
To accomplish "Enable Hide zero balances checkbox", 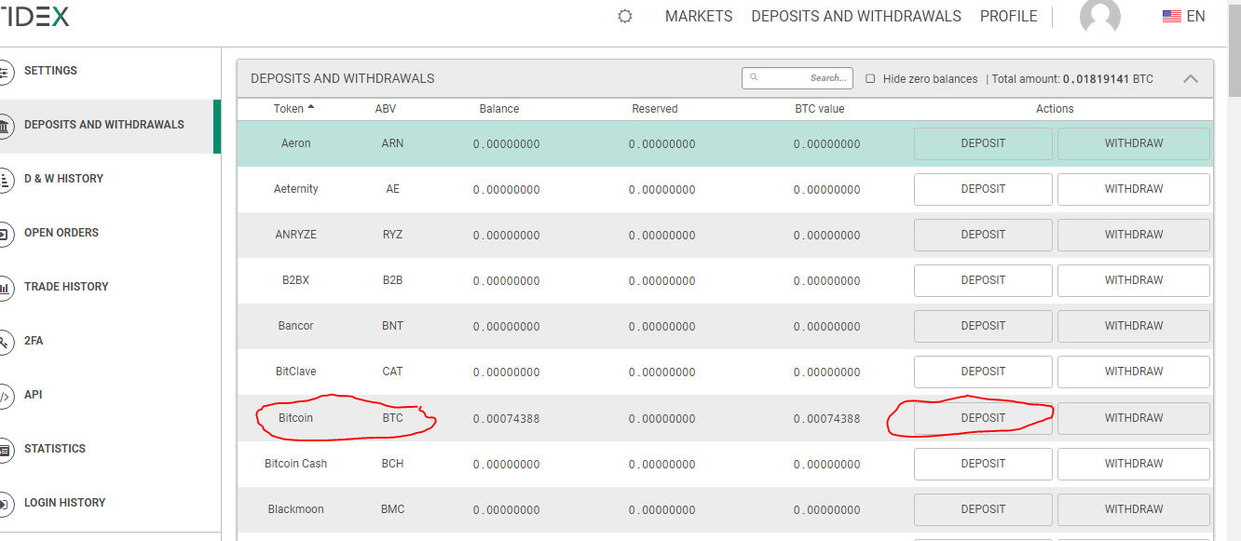I will tap(870, 78).
